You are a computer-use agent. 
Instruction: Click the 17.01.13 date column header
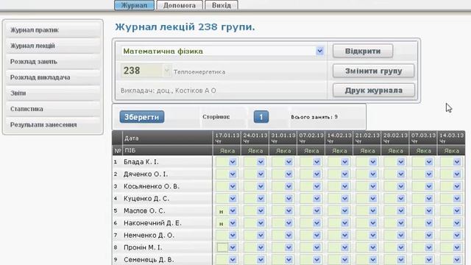point(227,138)
